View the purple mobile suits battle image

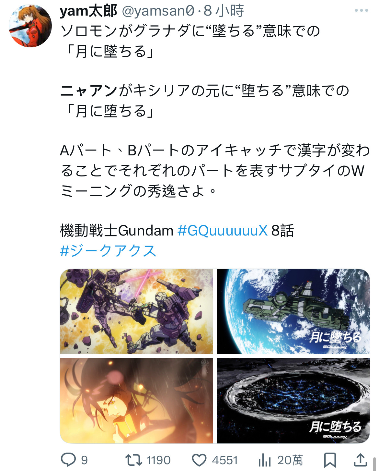(137, 311)
